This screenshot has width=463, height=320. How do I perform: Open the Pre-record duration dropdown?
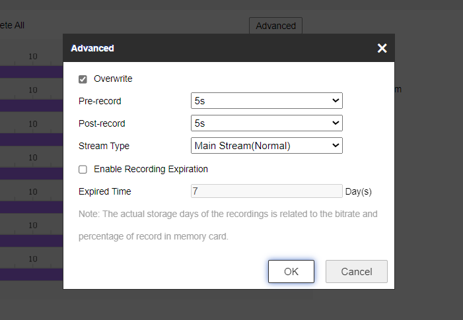coord(266,101)
